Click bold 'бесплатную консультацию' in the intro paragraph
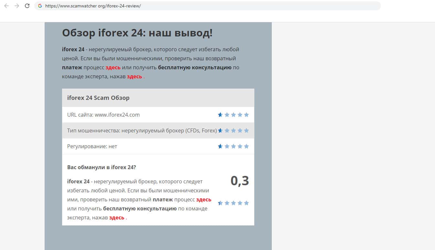This screenshot has width=435, height=250. pos(195,68)
